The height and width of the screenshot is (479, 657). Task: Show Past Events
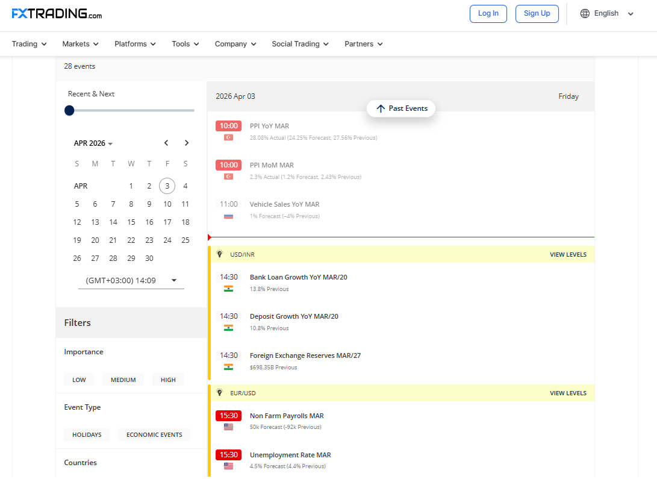click(401, 108)
